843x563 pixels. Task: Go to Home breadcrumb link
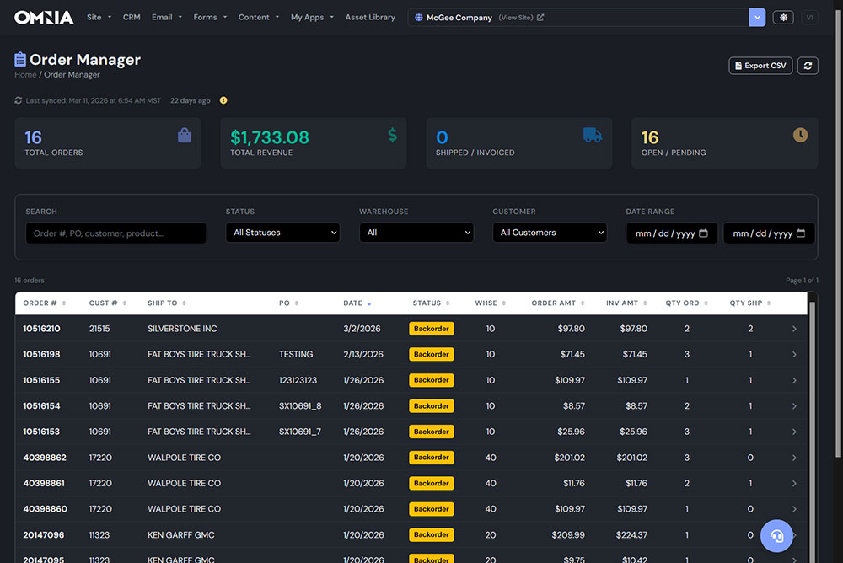[x=25, y=75]
